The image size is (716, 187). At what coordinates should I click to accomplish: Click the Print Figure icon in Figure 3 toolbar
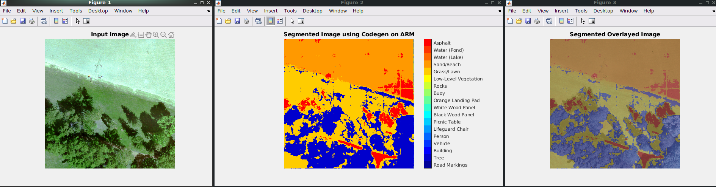537,21
